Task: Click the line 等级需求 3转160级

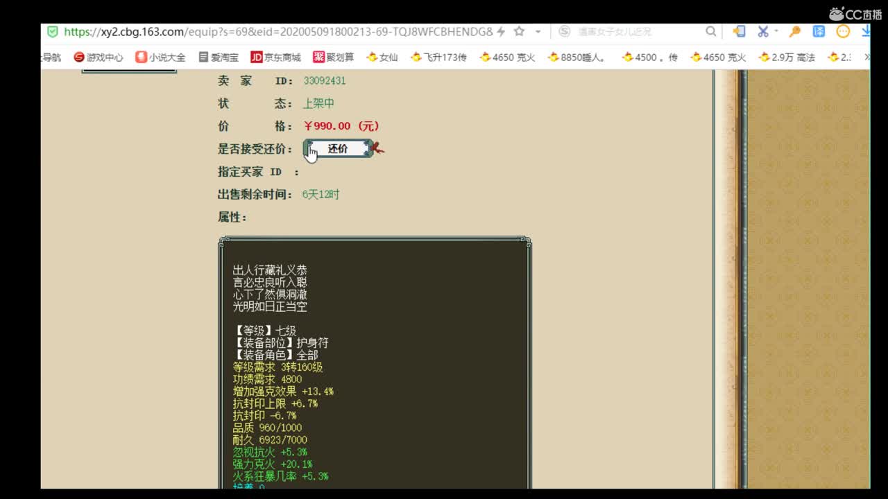Action: (277, 367)
